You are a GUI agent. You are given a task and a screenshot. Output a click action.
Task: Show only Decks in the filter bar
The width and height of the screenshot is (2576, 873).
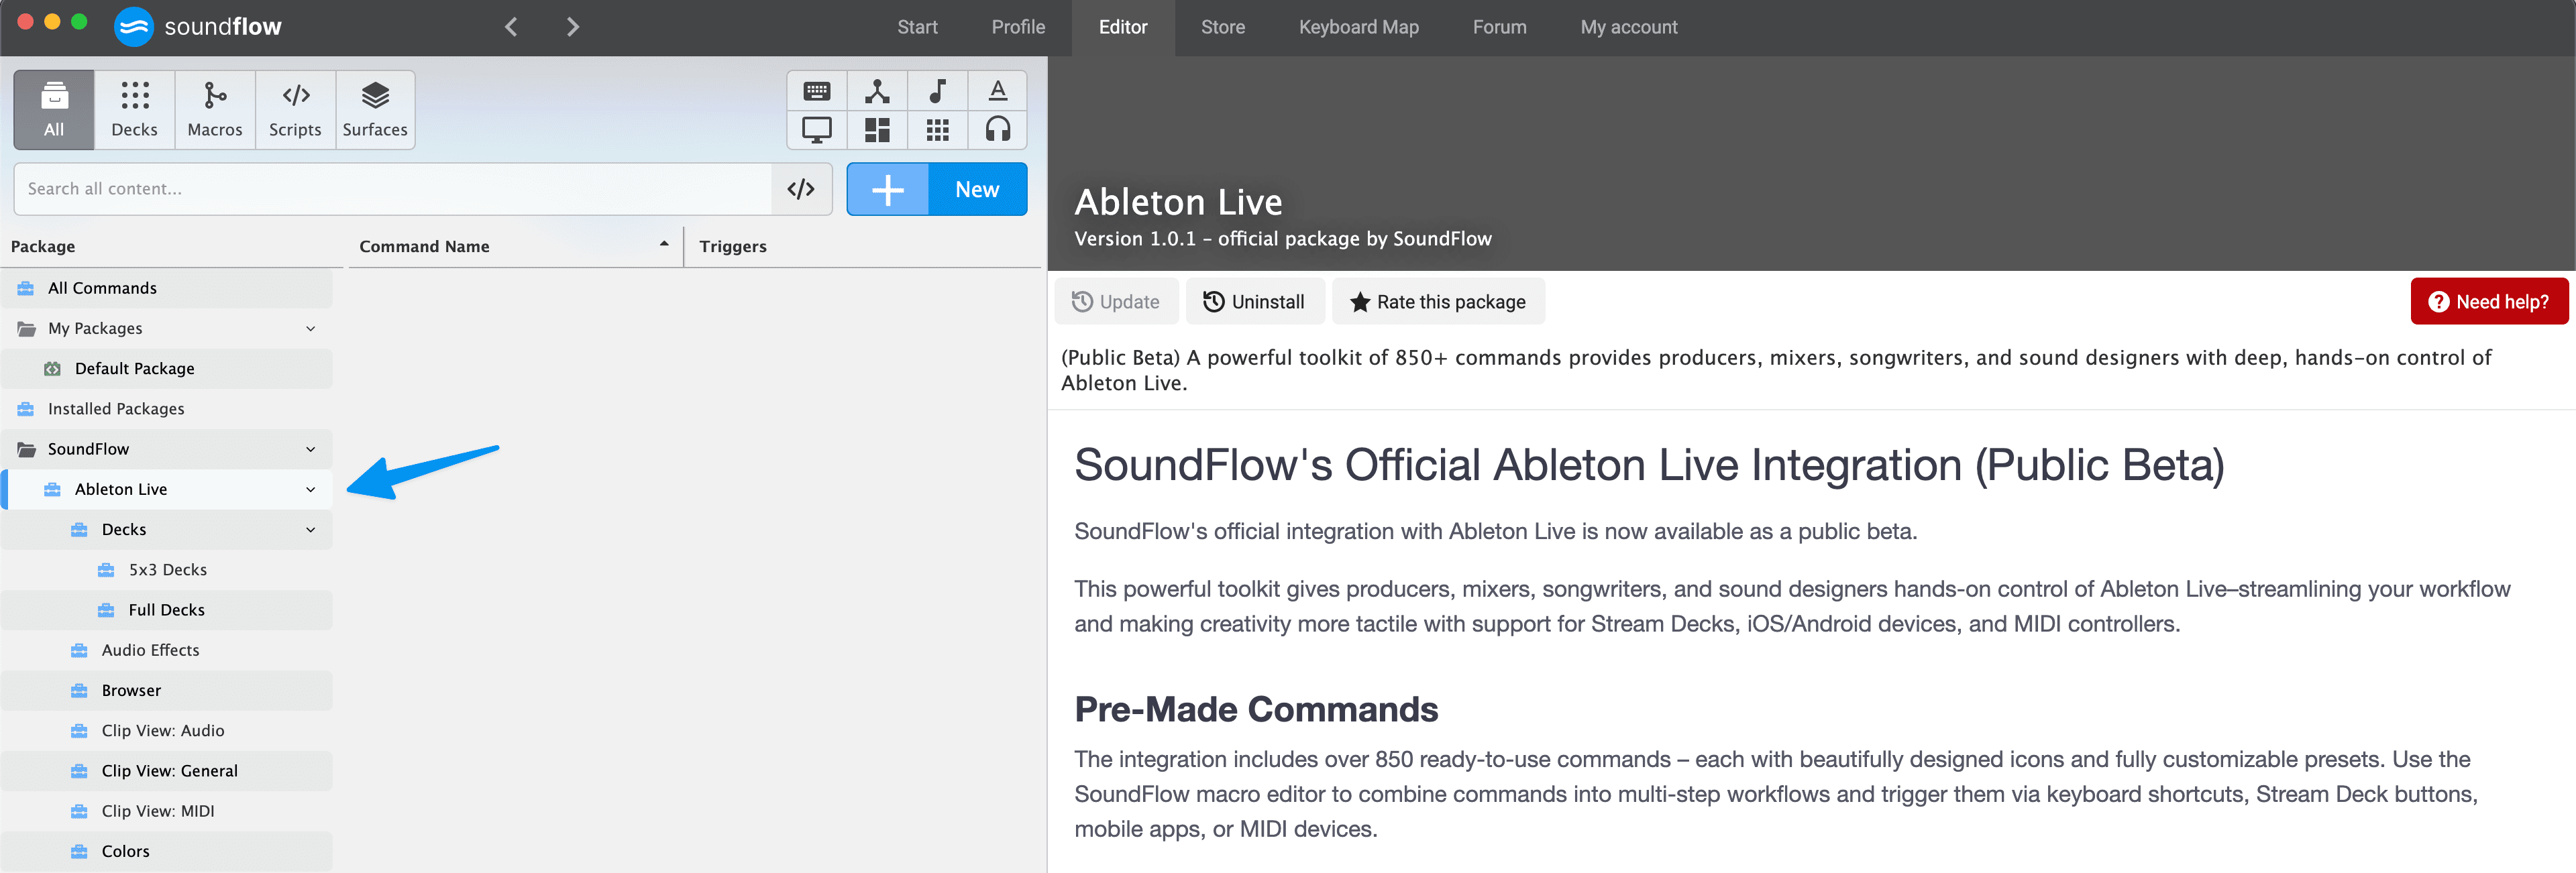tap(134, 110)
